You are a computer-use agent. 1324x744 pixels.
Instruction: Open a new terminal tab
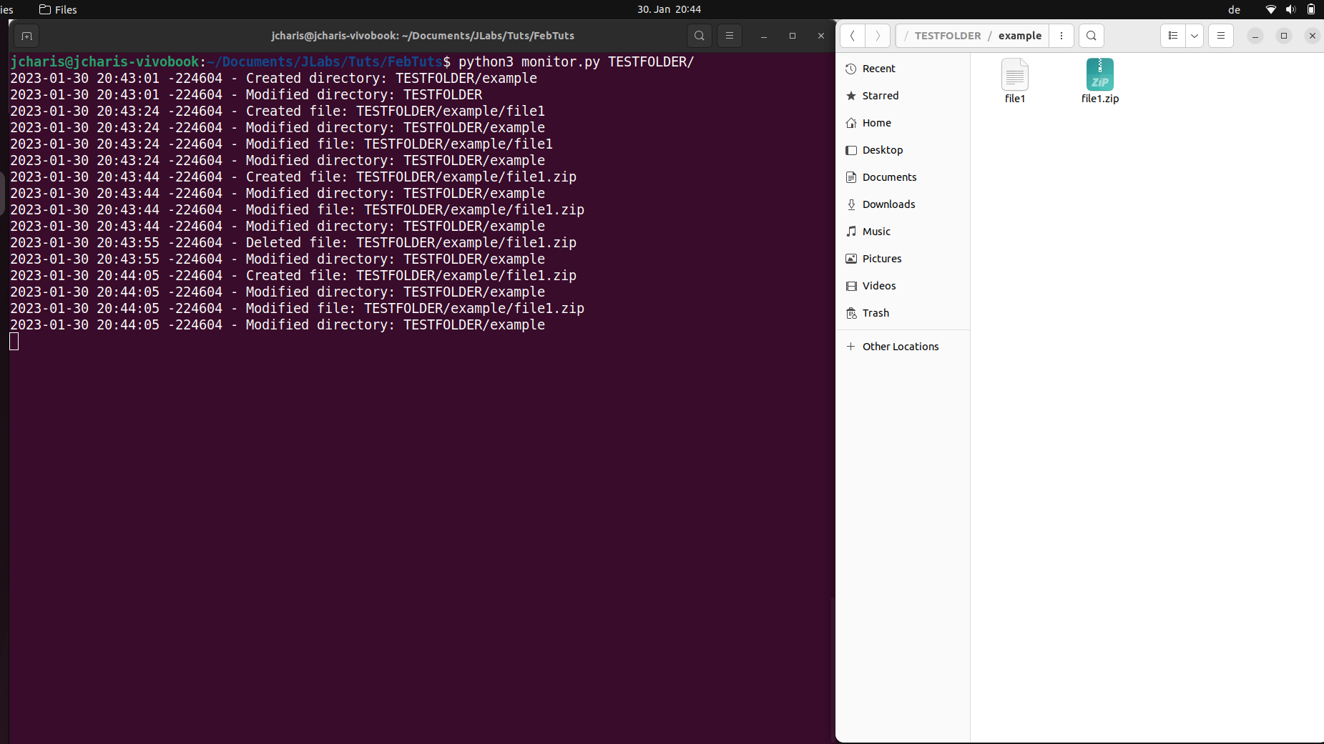point(26,36)
